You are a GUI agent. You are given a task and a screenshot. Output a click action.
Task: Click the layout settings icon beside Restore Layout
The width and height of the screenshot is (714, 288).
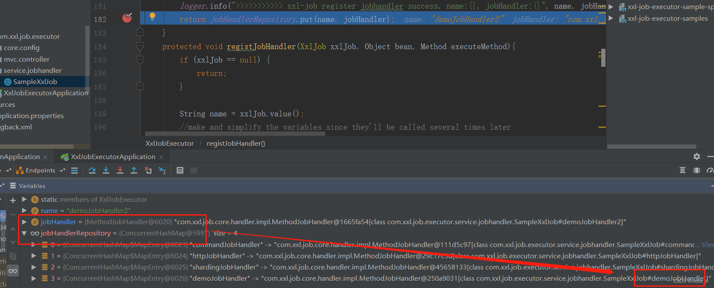(697, 170)
